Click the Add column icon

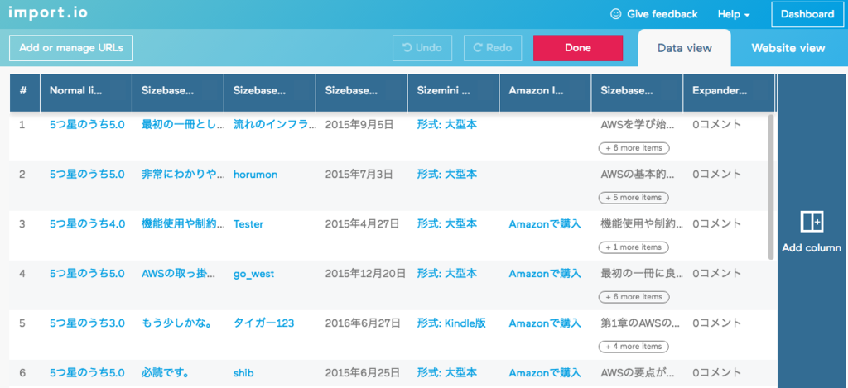[x=812, y=222]
